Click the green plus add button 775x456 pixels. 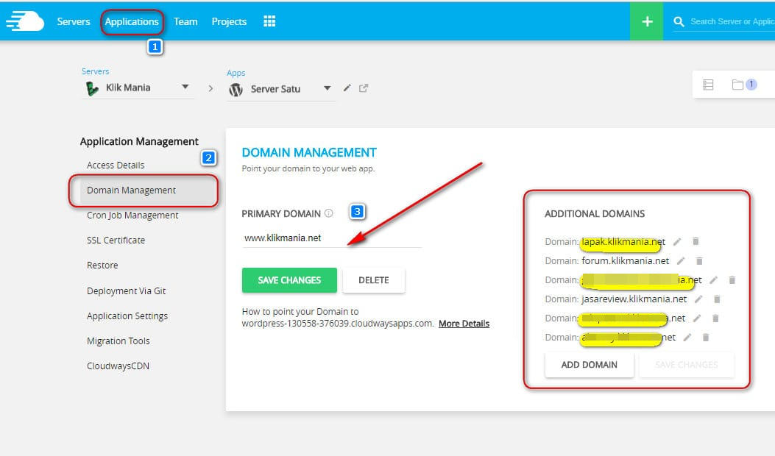click(646, 21)
